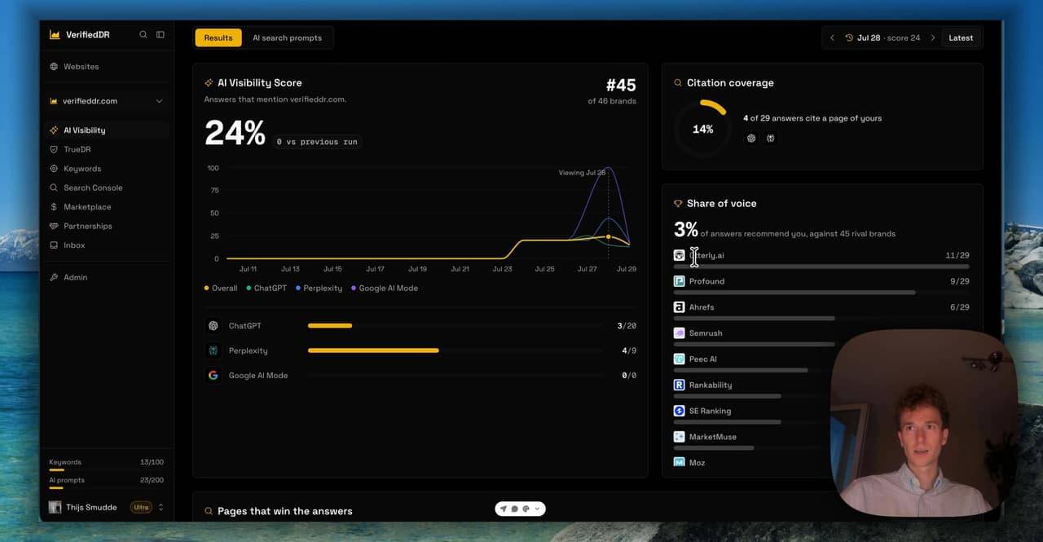Click the Moz brand logo
The image size is (1043, 542).
coord(680,462)
